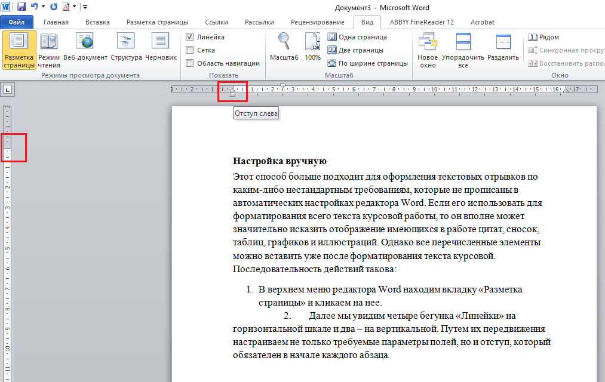Open the Масштаб zoom dialog
This screenshot has width=605, height=382.
tap(284, 47)
